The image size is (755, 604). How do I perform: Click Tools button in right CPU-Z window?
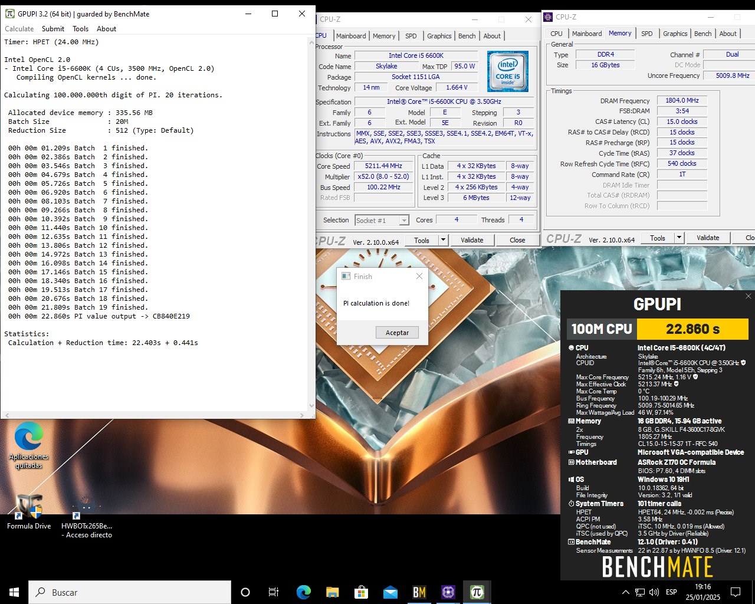click(658, 238)
